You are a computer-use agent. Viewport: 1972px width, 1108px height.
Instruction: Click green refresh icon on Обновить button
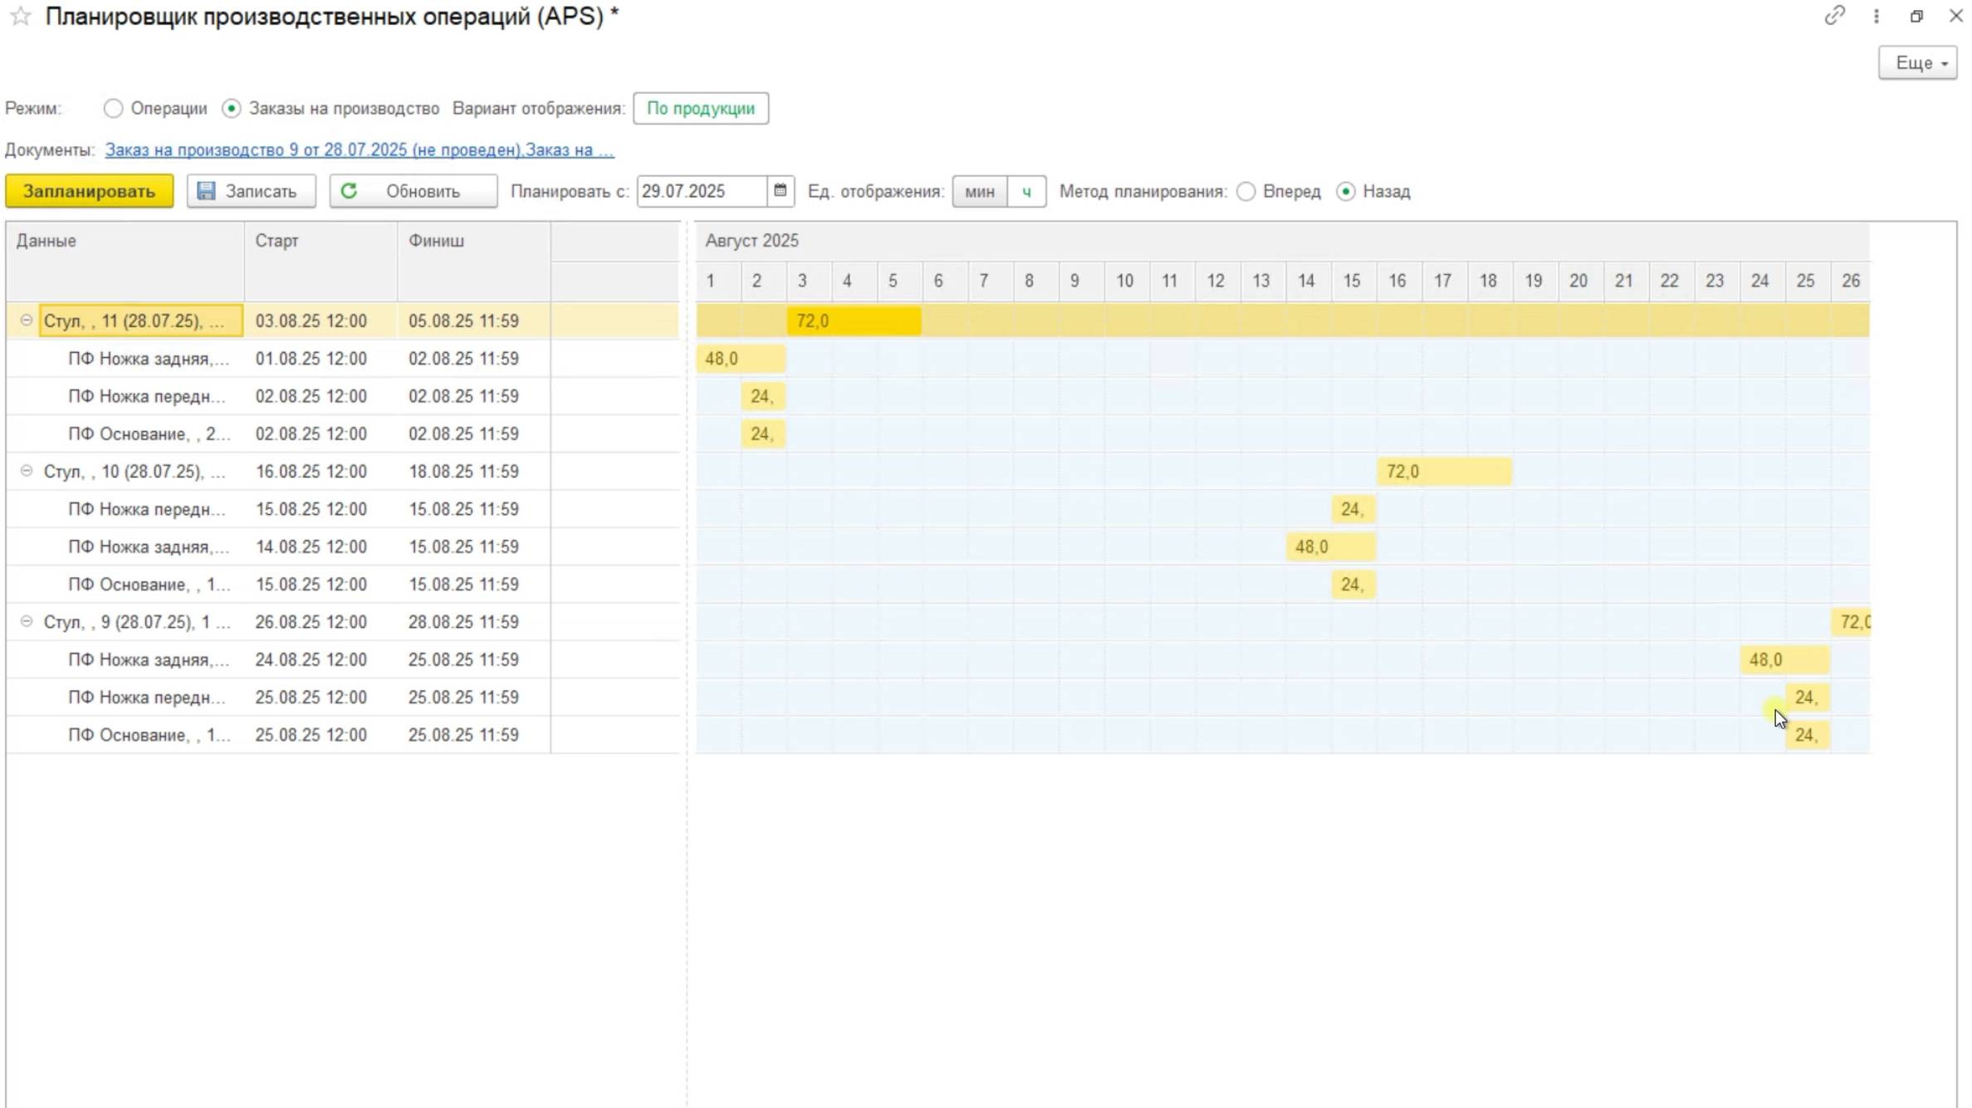[x=349, y=191]
